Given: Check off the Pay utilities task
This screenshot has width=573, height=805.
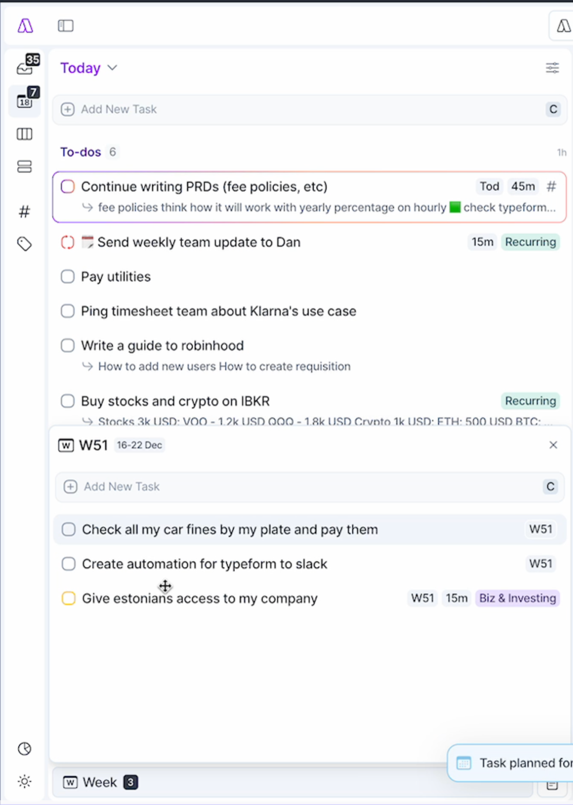Looking at the screenshot, I should tap(68, 276).
